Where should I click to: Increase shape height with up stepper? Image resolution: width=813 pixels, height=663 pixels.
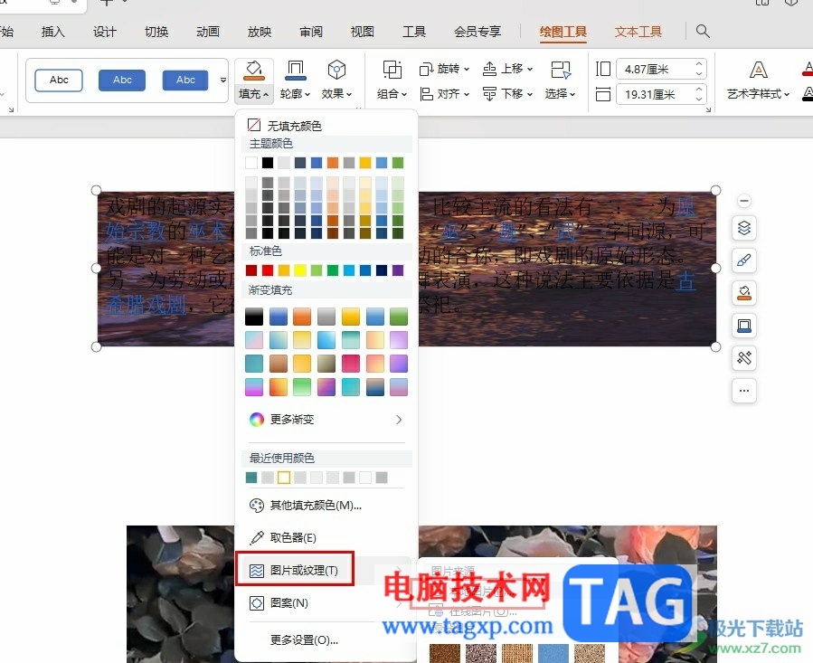pyautogui.click(x=699, y=64)
